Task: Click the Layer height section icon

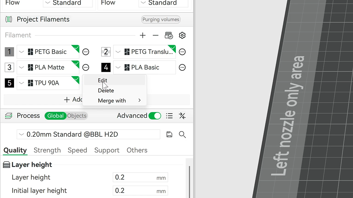Action: click(6, 165)
